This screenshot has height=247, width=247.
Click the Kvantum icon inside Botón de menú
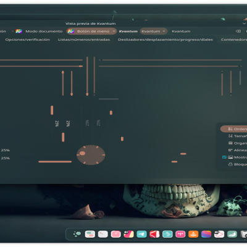[x=70, y=31]
